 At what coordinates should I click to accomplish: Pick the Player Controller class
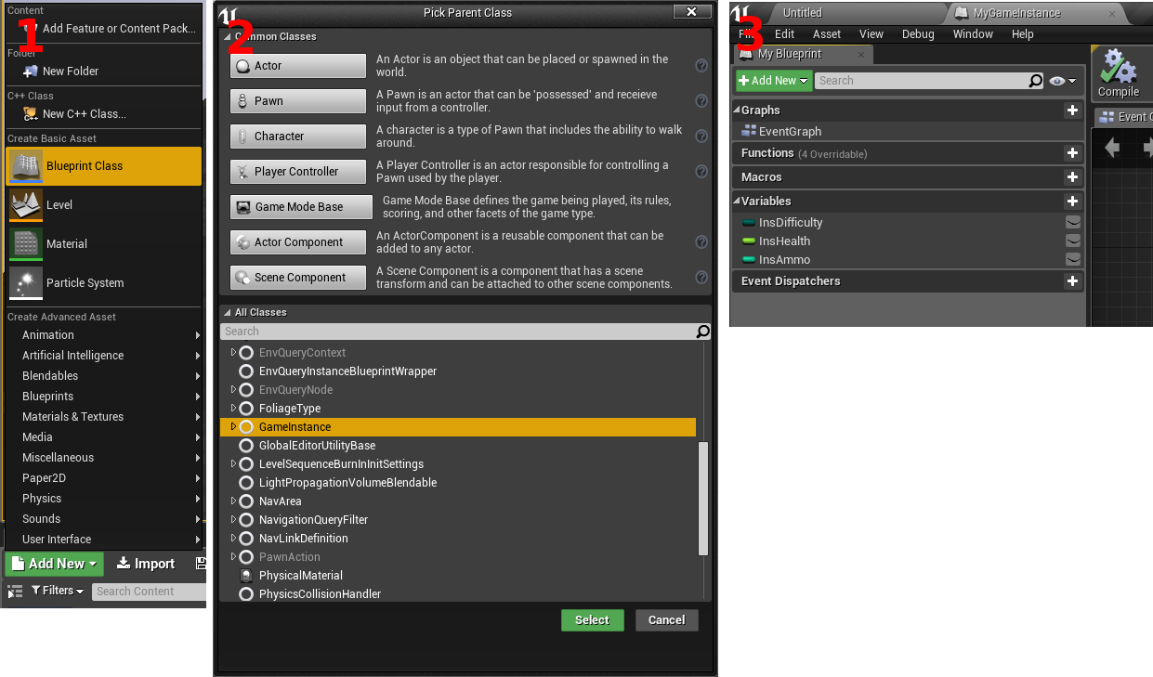298,172
